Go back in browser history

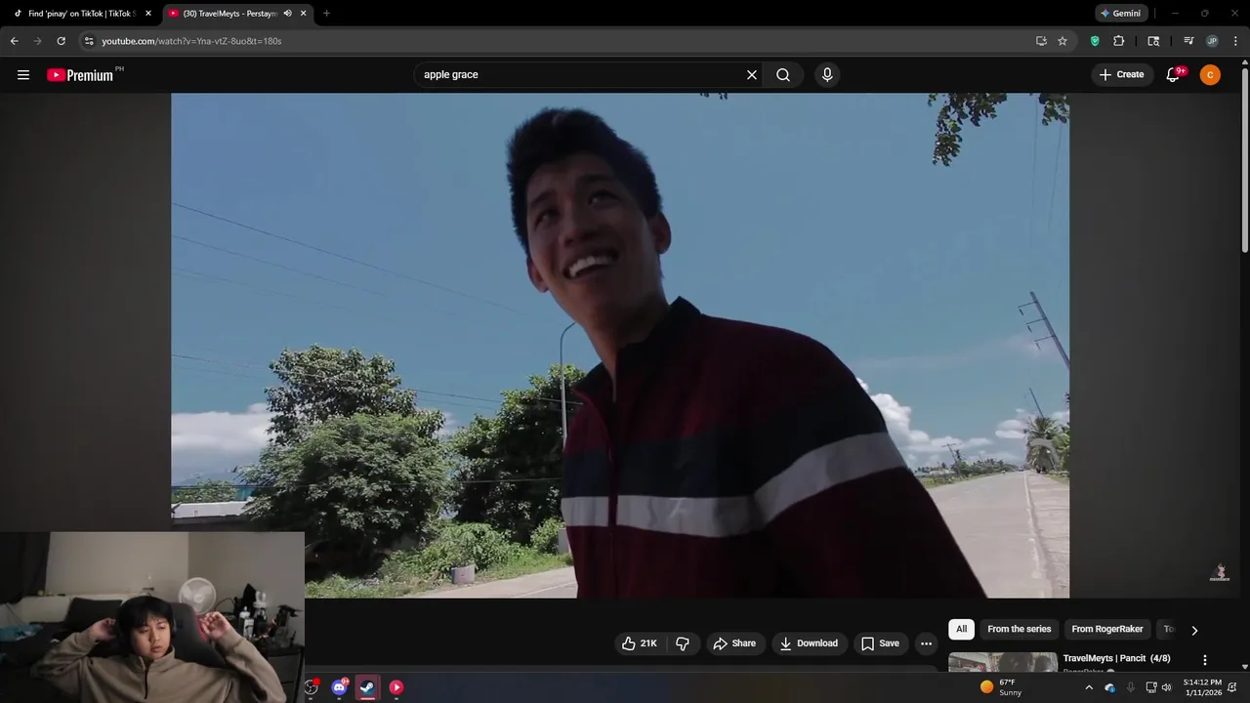14,41
